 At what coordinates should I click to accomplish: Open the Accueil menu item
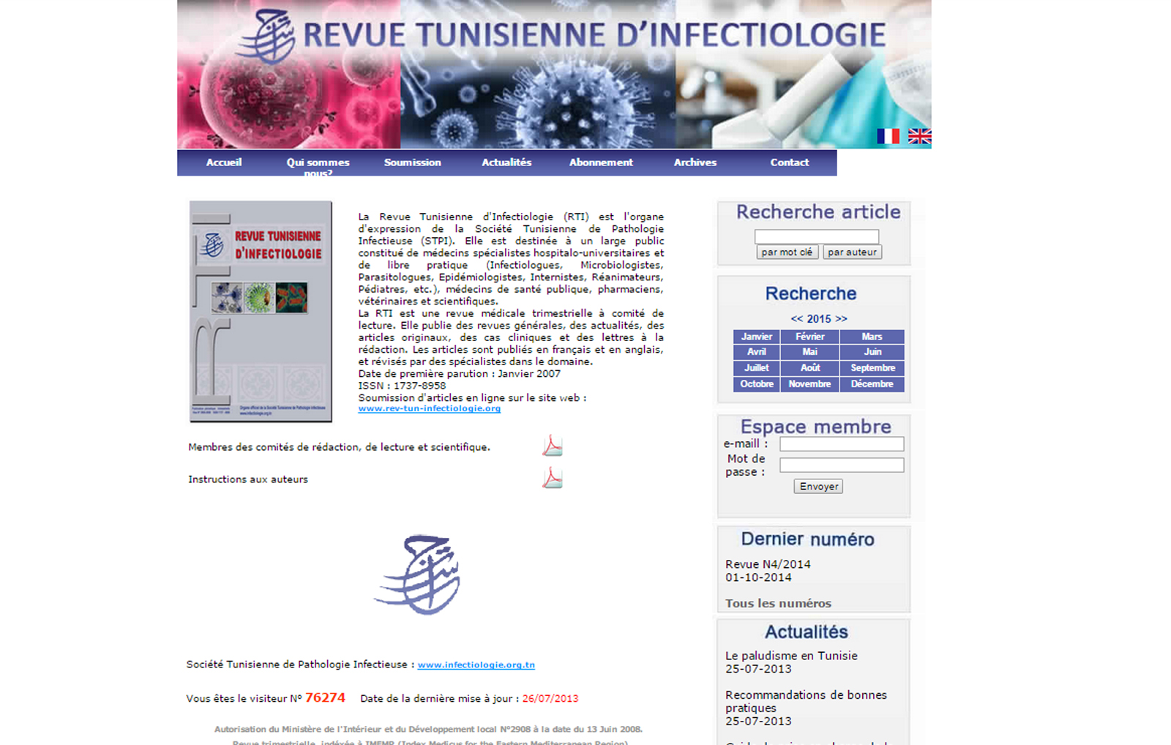pyautogui.click(x=224, y=162)
